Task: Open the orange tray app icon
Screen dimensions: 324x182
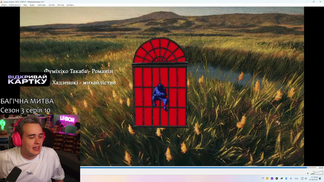Action: (x=267, y=178)
